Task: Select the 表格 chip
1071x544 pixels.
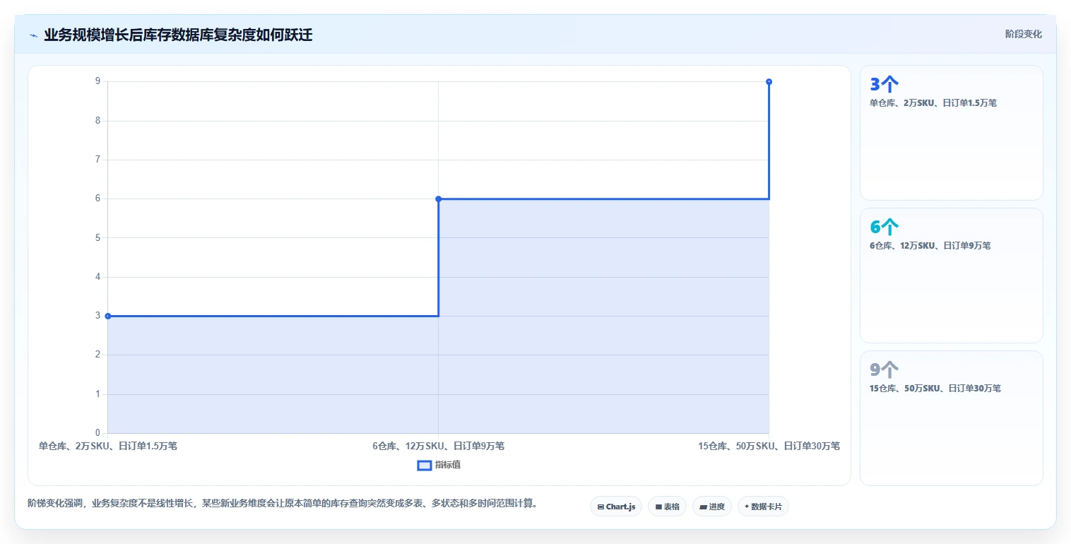Action: click(x=667, y=507)
